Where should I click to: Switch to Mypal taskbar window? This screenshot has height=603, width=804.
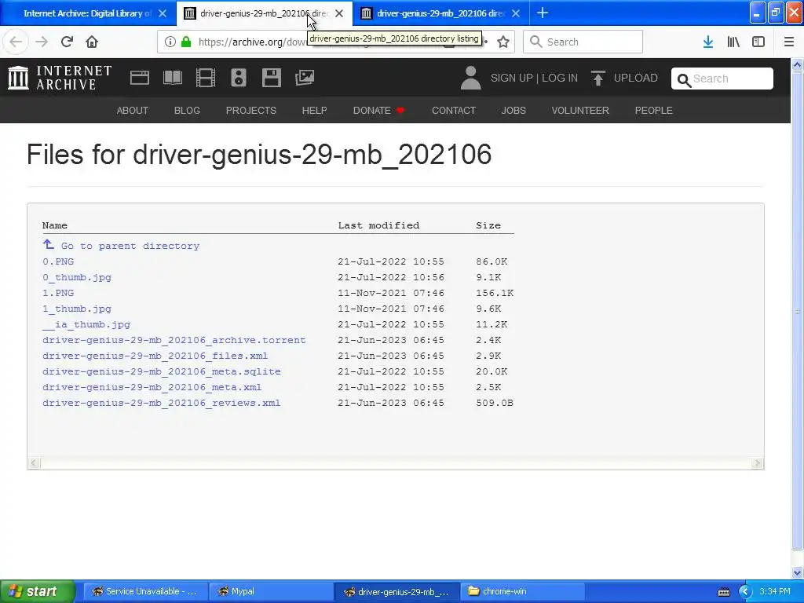click(x=272, y=592)
